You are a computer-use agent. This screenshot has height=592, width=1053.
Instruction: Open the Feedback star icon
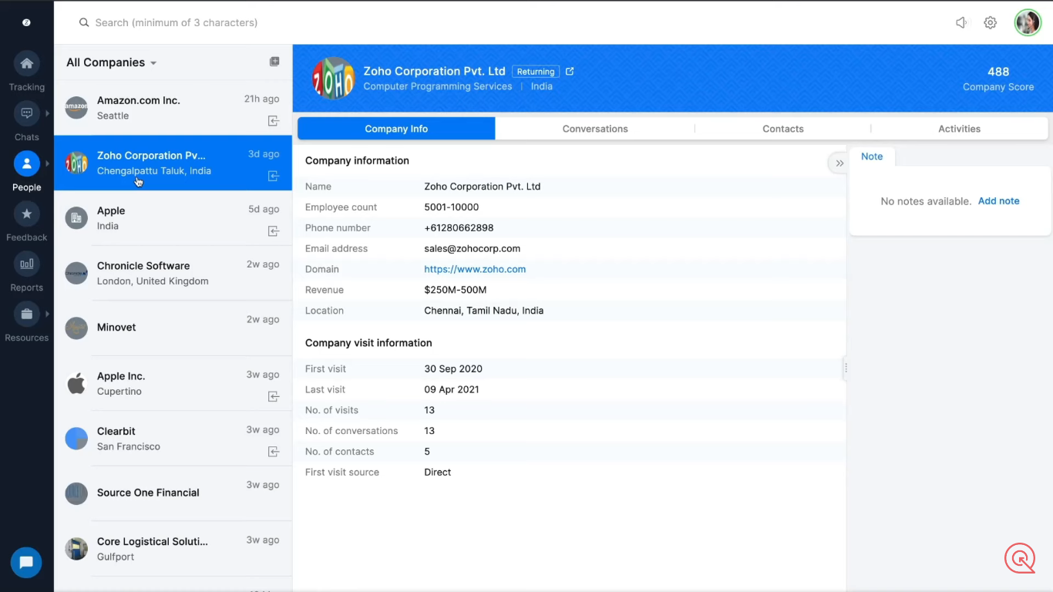[x=26, y=214]
